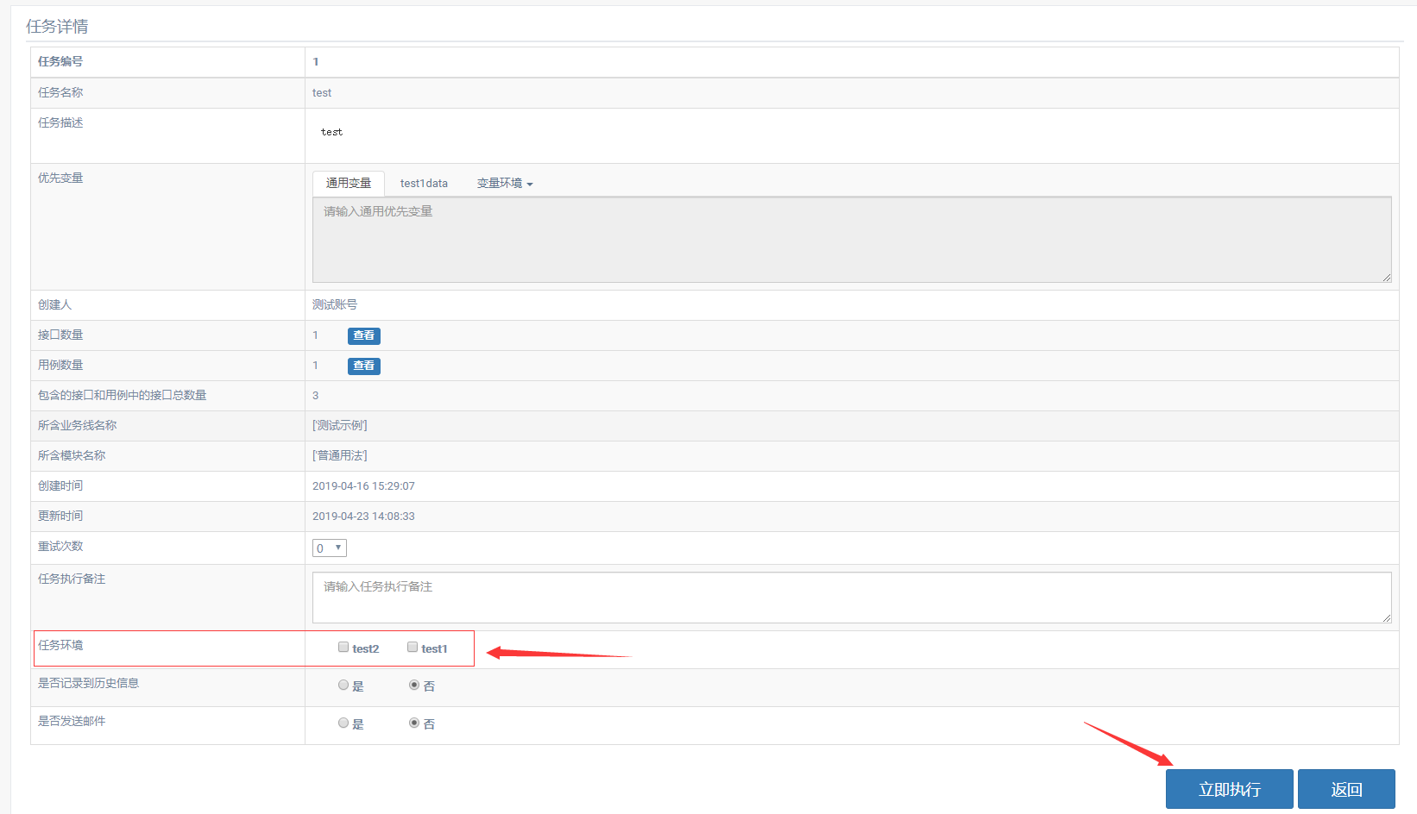Click creator name 测试账号
Screen dimensions: 1417x814
pyautogui.click(x=335, y=304)
